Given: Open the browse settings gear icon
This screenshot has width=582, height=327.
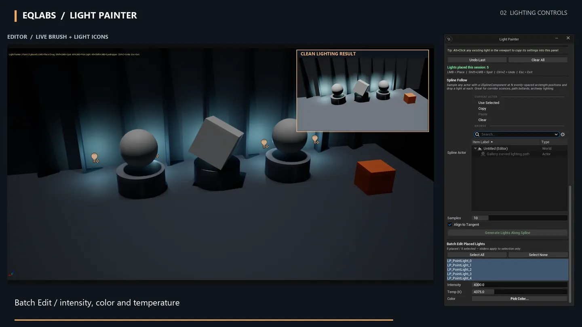Looking at the screenshot, I should coord(563,134).
